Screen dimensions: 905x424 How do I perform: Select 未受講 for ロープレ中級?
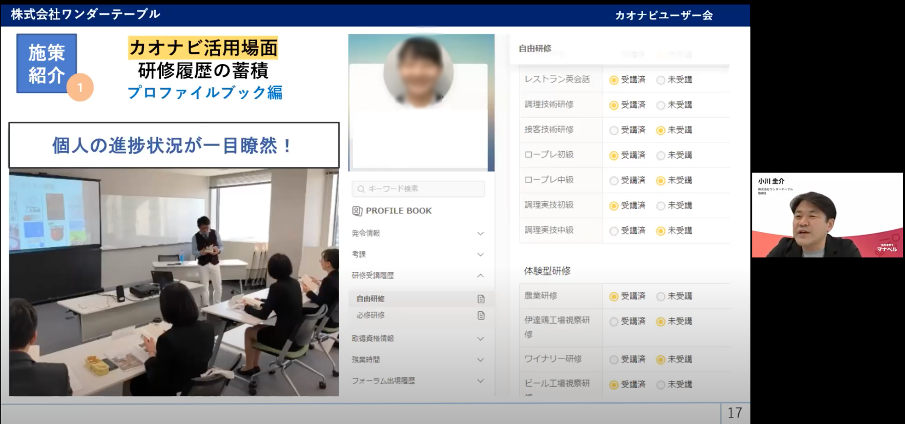pyautogui.click(x=661, y=180)
